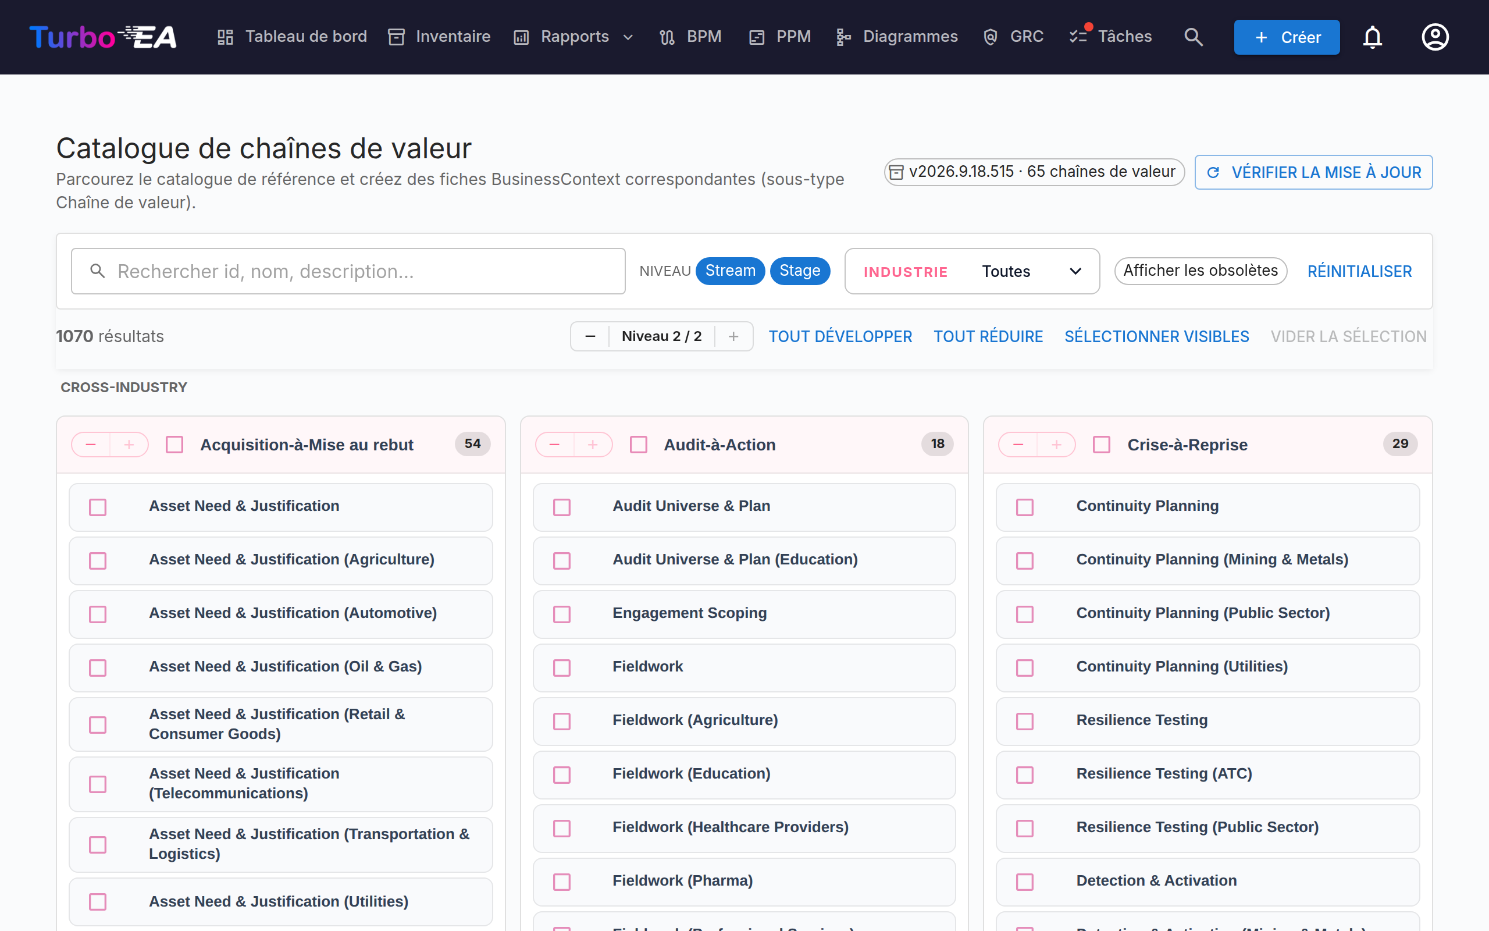Click Sélectionner visibles
Image resolution: width=1489 pixels, height=931 pixels.
click(1157, 336)
